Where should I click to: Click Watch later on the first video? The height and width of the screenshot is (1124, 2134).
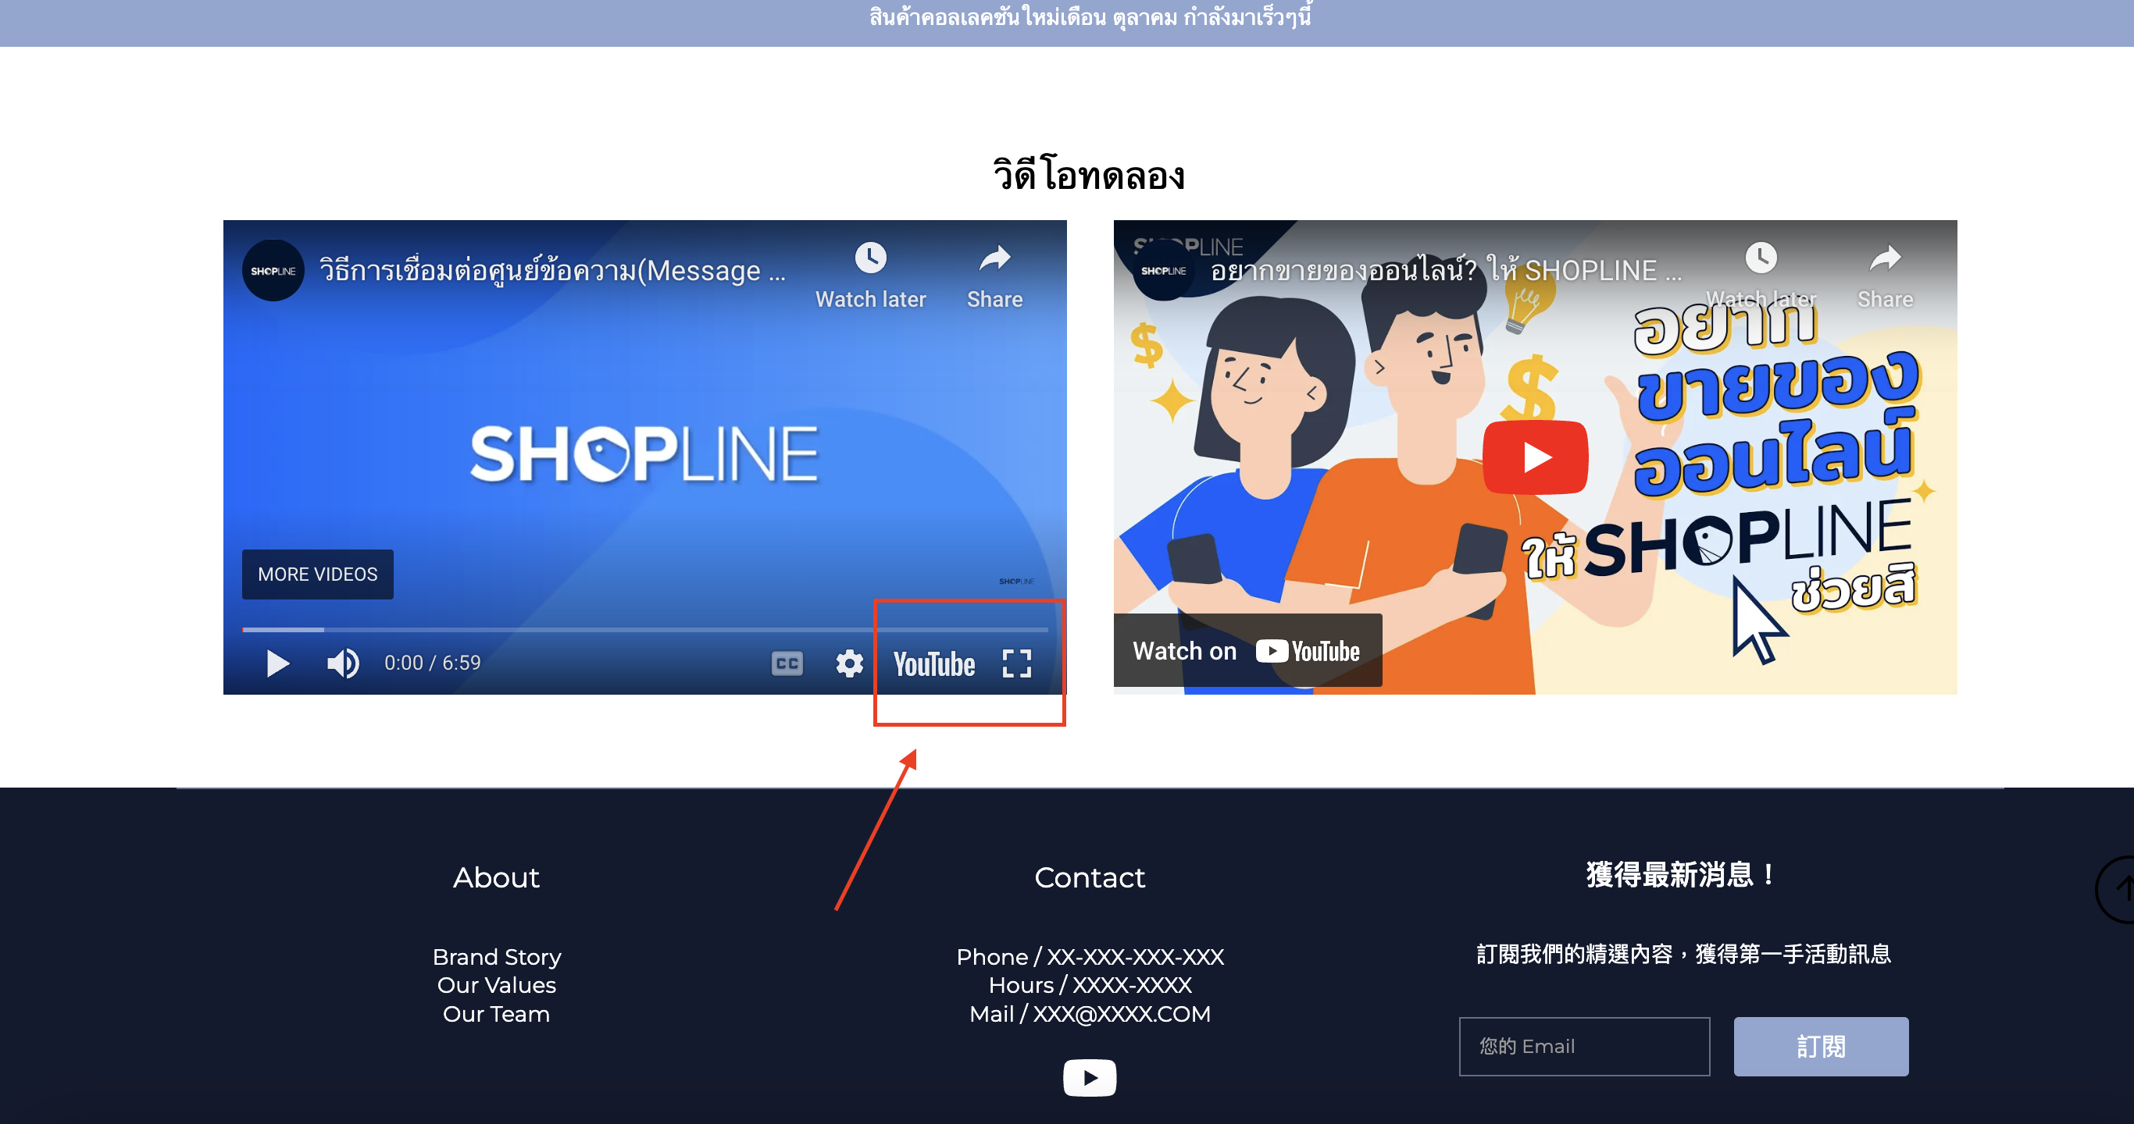pyautogui.click(x=871, y=276)
